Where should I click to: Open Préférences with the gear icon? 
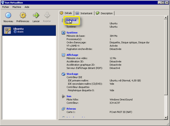(23, 15)
